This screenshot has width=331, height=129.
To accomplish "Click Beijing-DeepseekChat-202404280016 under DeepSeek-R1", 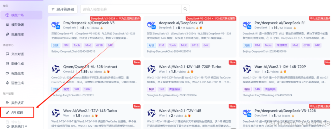I will [265, 51].
